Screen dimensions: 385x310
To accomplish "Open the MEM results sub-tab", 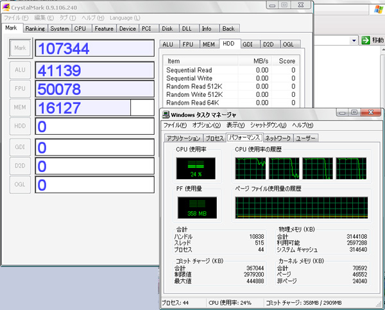I will point(209,44).
